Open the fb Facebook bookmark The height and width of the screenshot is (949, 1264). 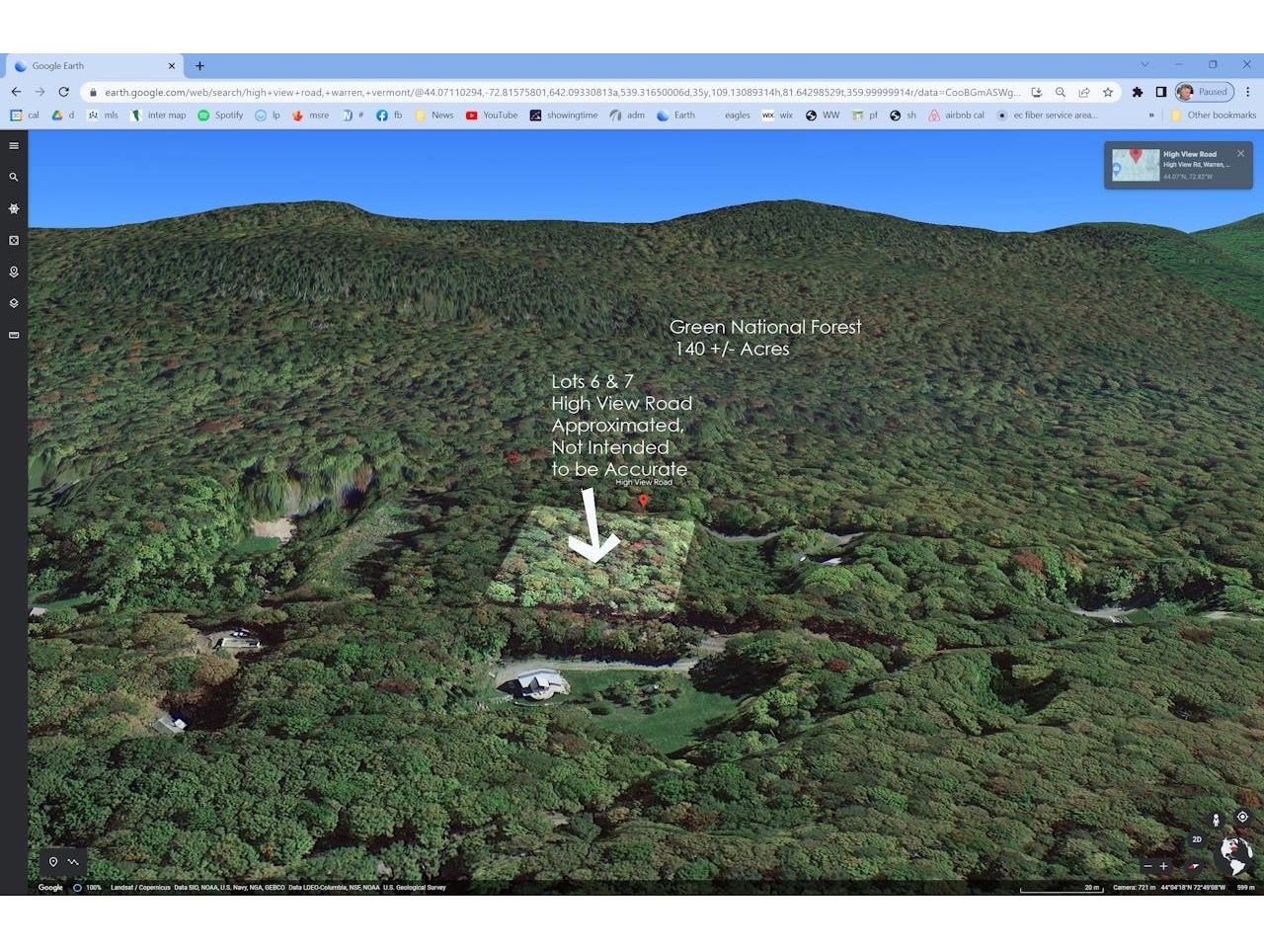[x=389, y=116]
